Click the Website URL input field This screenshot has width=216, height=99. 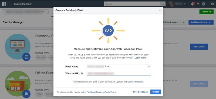pos(119,73)
